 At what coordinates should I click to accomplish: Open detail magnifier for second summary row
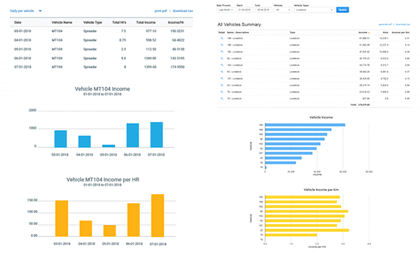point(222,45)
